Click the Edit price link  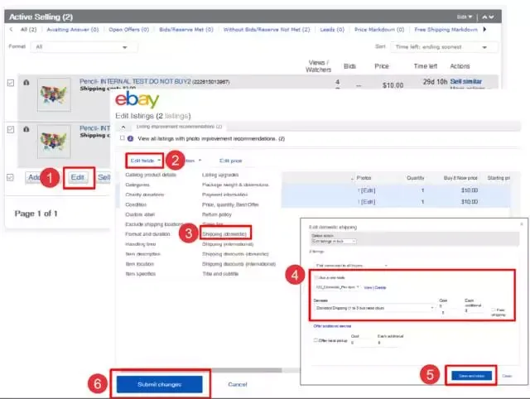pyautogui.click(x=230, y=161)
